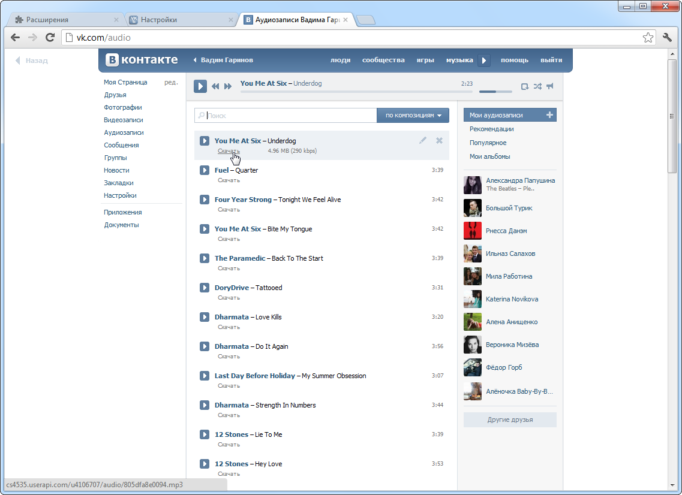Screen dimensions: 682x495
Task: Play 12 Stones – Hey Love
Action: (205, 464)
